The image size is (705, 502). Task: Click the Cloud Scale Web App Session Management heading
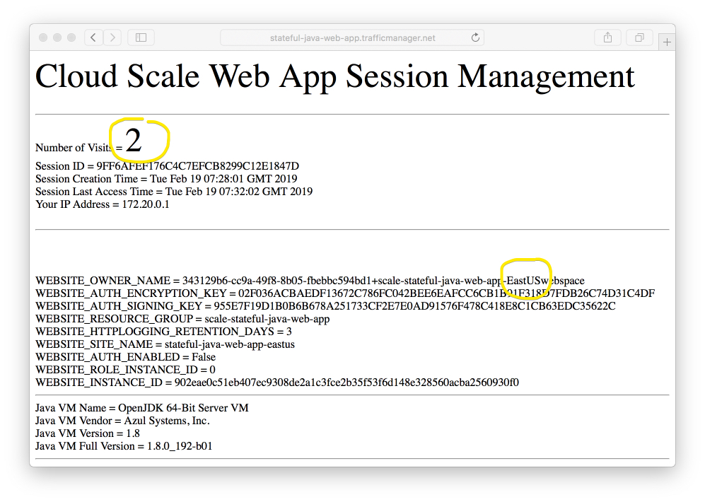(x=335, y=76)
